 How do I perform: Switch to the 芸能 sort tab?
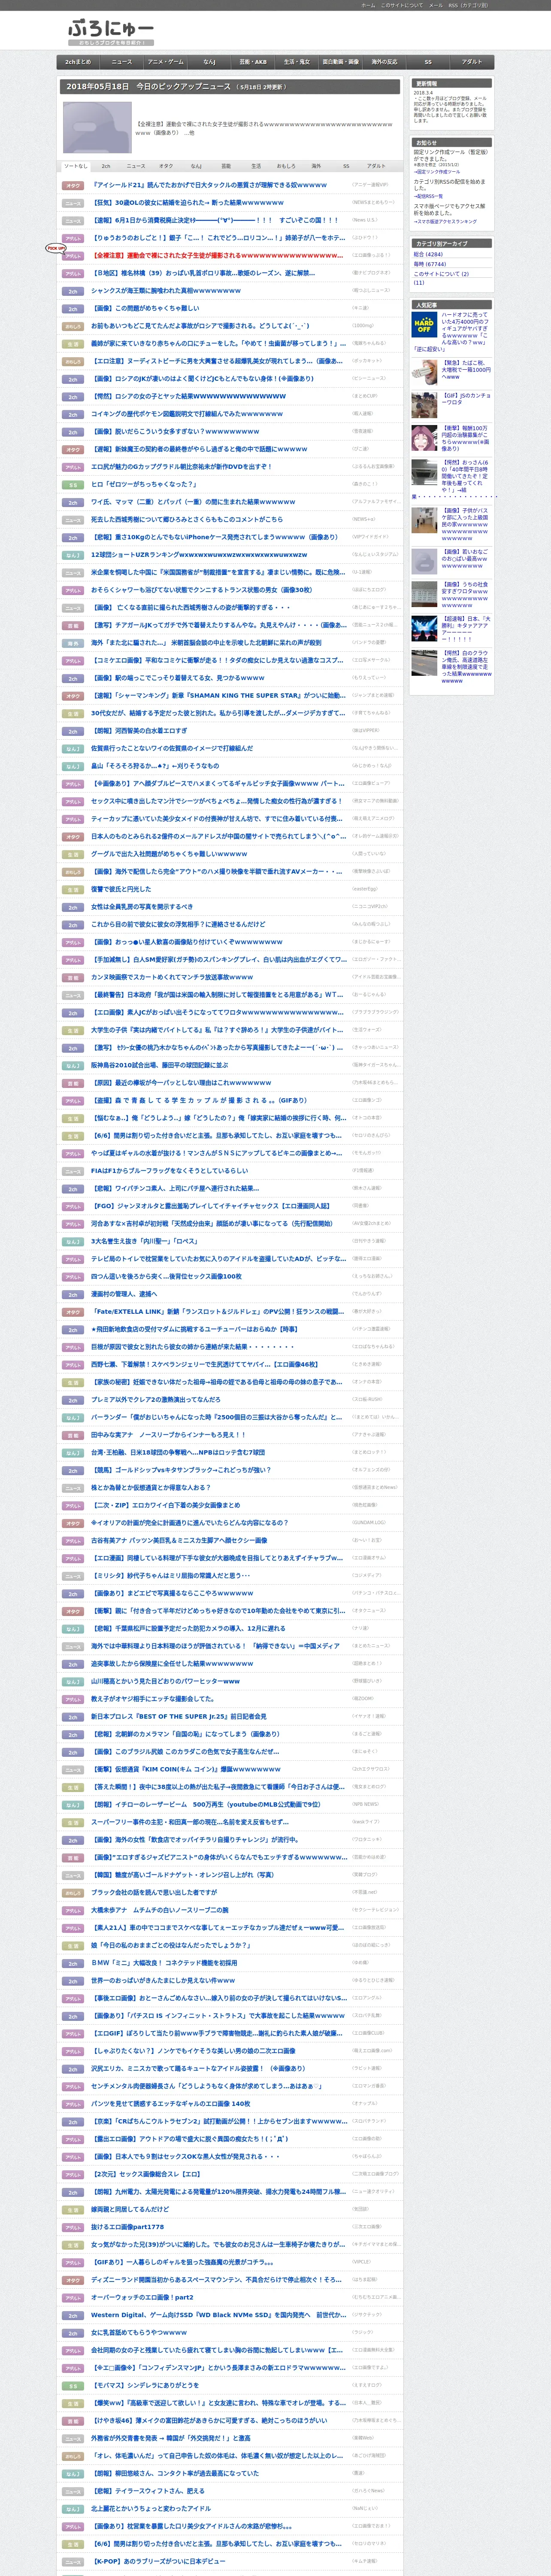click(x=226, y=166)
